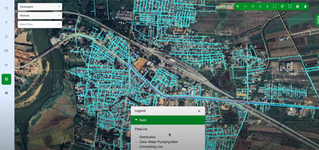Open the Davanagere district dropdown

coord(40,7)
